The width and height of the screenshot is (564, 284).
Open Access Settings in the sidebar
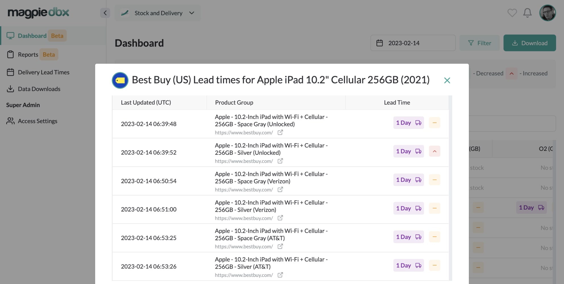(x=32, y=121)
